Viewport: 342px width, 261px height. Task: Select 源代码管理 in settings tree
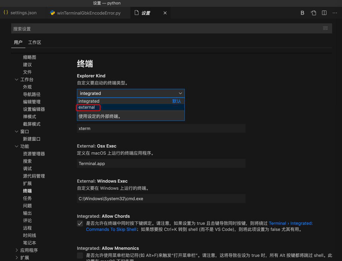click(34, 176)
